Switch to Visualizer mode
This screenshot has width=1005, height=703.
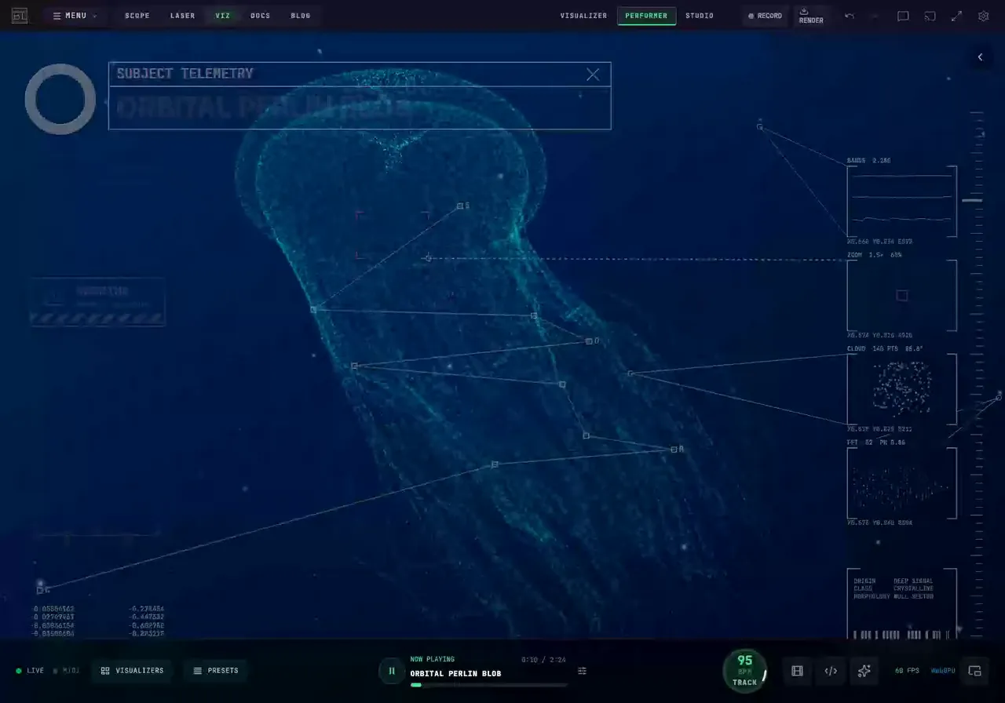pos(583,16)
